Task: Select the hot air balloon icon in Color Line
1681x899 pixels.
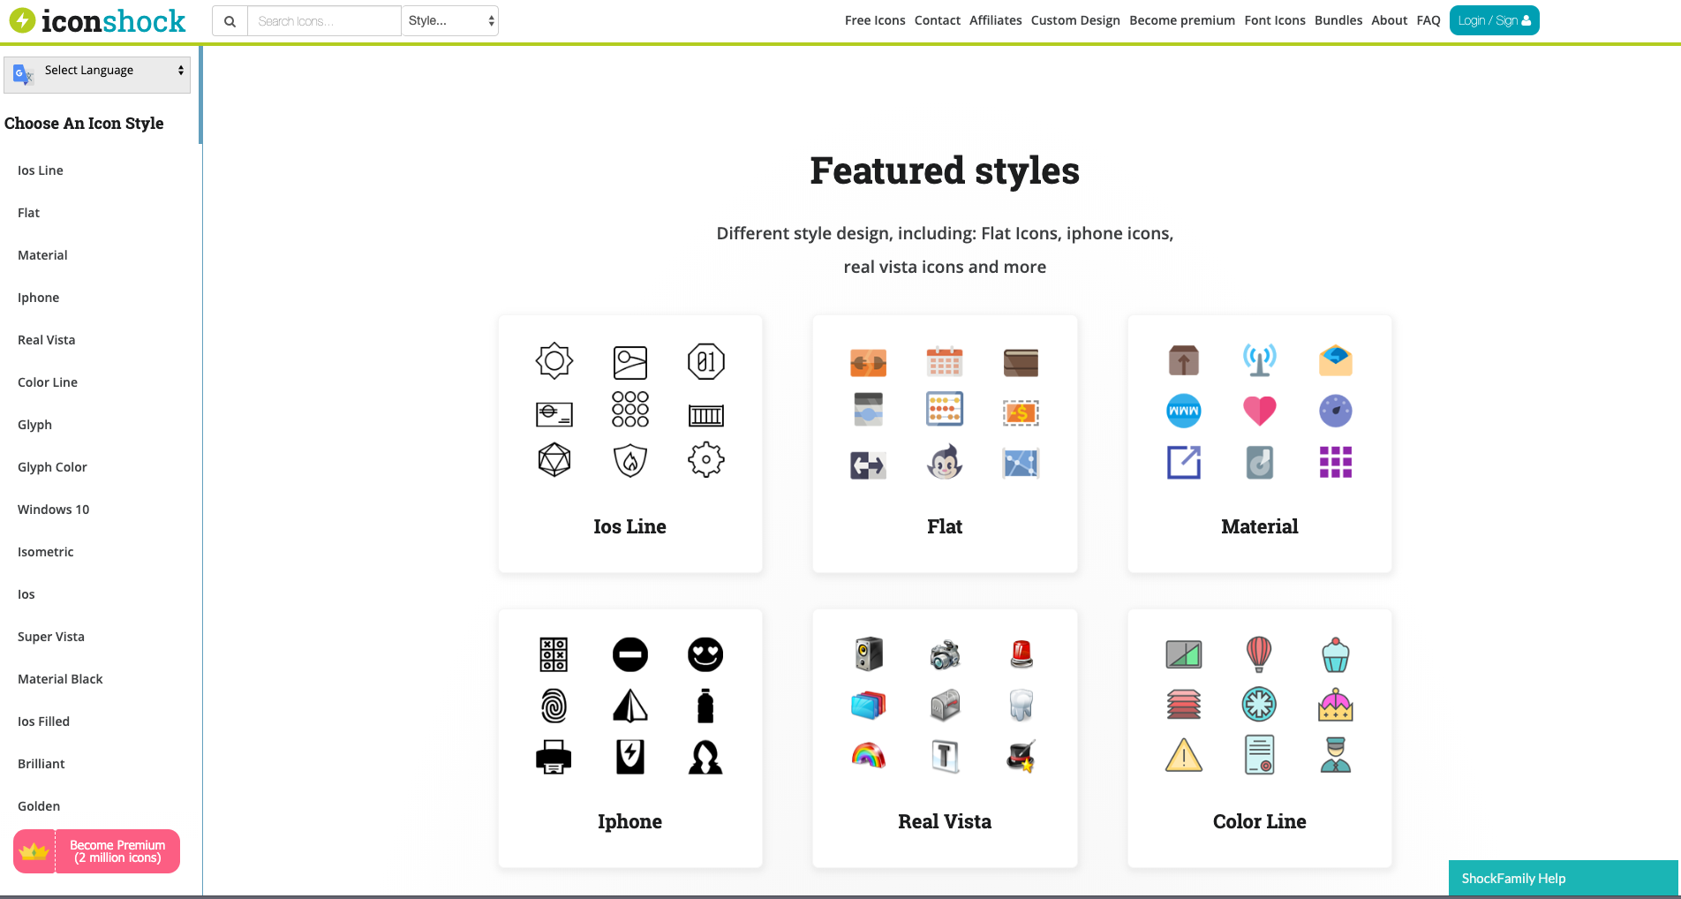Action: tap(1259, 654)
